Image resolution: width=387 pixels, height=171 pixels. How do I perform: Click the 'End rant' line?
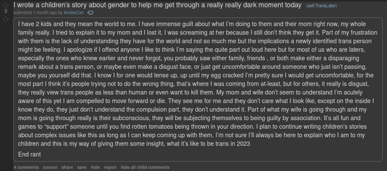[30, 154]
